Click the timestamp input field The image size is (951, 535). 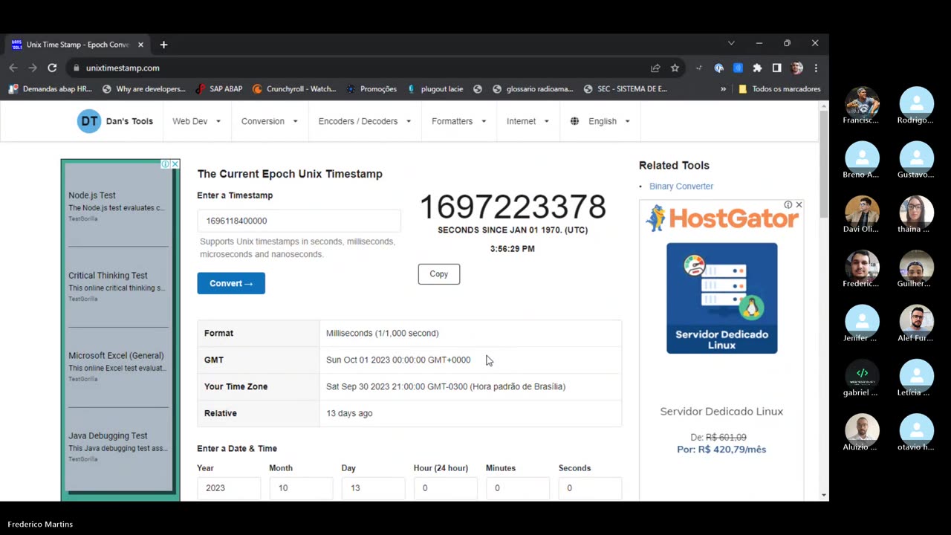[299, 221]
